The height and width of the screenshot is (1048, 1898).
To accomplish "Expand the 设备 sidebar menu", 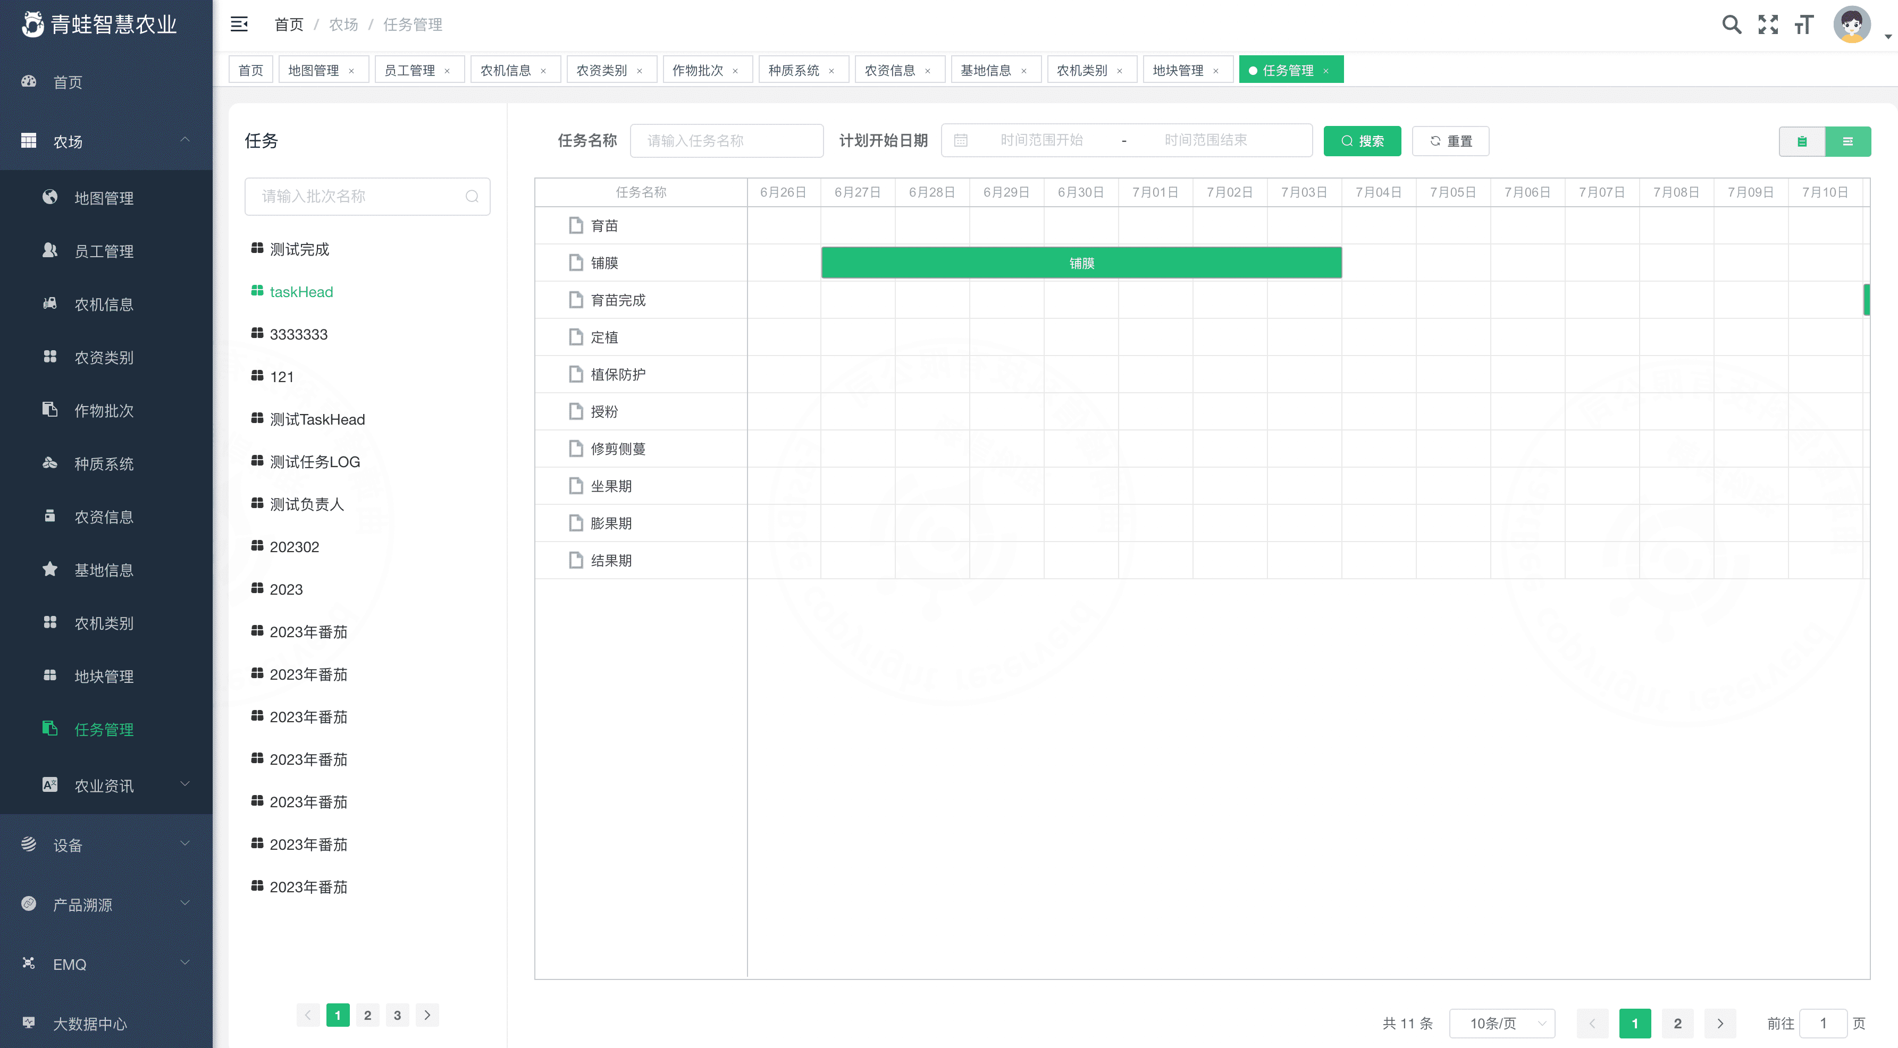I will pyautogui.click(x=185, y=844).
